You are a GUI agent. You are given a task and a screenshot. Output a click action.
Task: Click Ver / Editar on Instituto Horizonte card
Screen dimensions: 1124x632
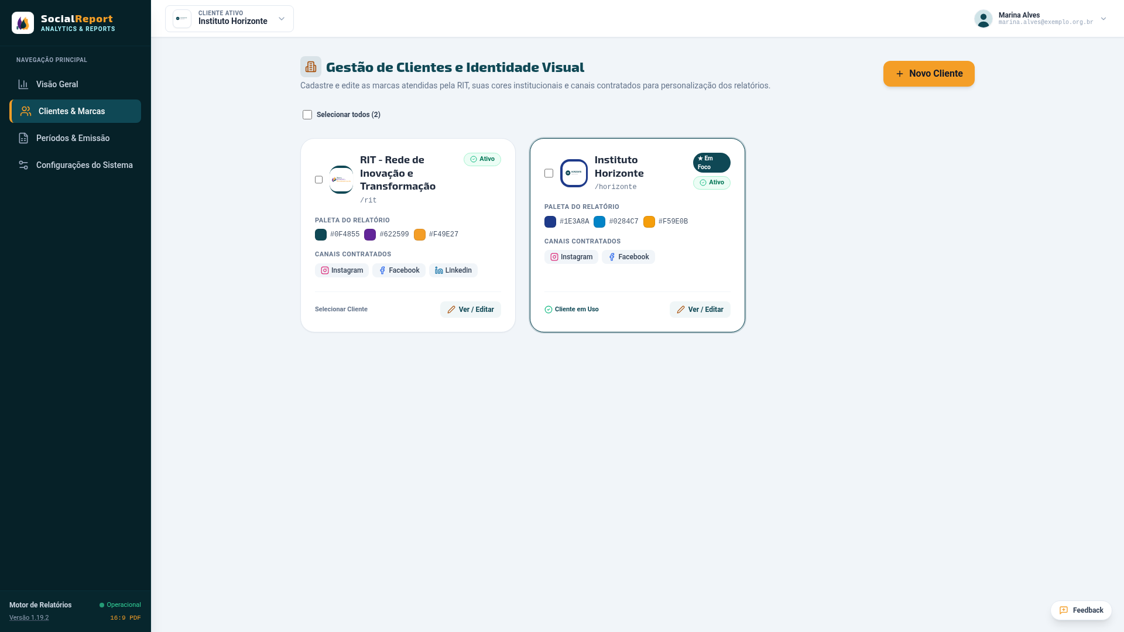pos(700,310)
